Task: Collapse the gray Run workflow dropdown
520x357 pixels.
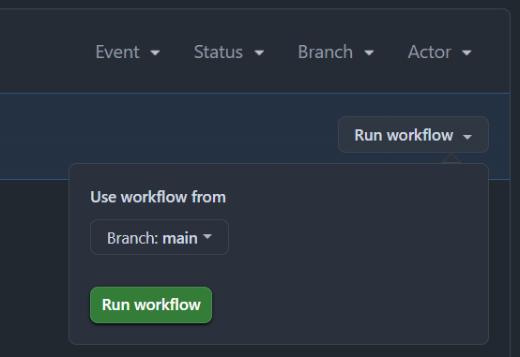Action: pyautogui.click(x=413, y=135)
